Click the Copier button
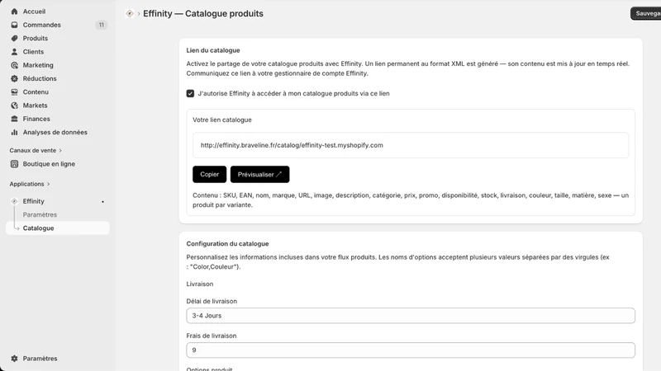The width and height of the screenshot is (661, 371). 210,174
